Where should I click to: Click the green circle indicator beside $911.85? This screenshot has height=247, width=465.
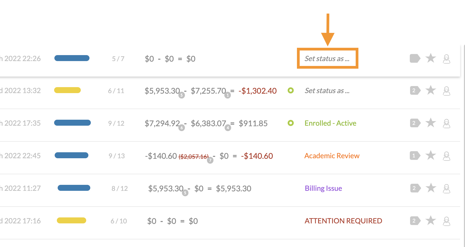(x=291, y=123)
